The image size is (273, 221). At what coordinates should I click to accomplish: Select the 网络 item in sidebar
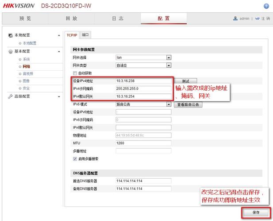26,66
